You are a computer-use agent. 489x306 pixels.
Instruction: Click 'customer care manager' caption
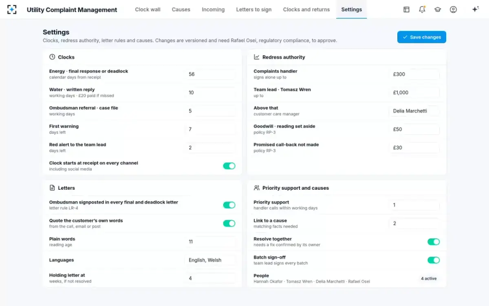pos(276,114)
